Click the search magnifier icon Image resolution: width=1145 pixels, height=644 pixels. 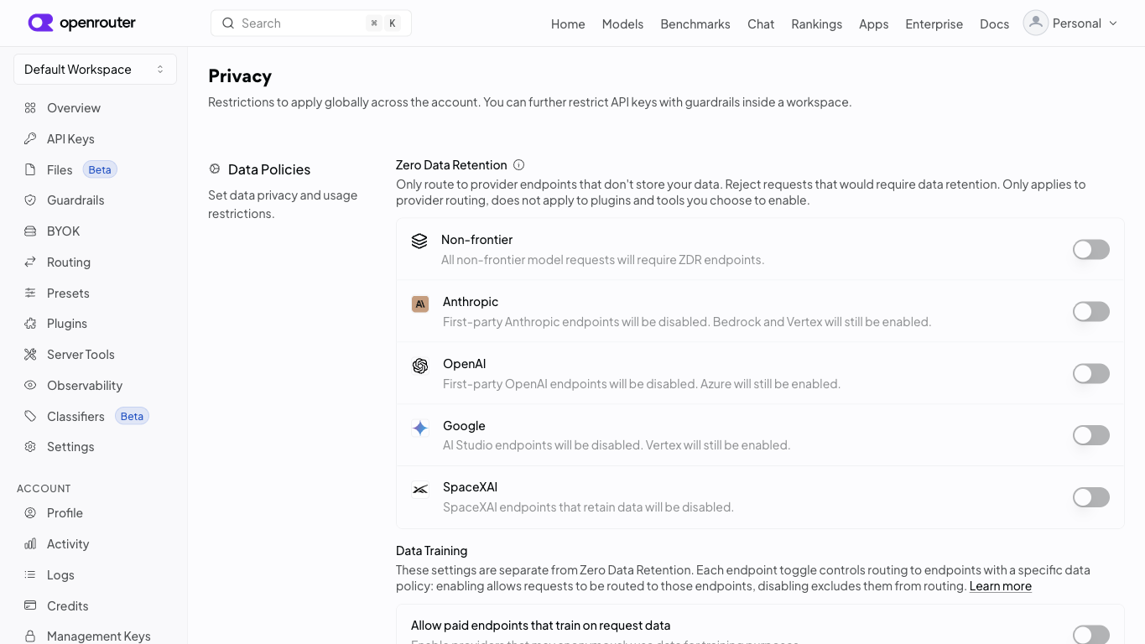click(228, 23)
